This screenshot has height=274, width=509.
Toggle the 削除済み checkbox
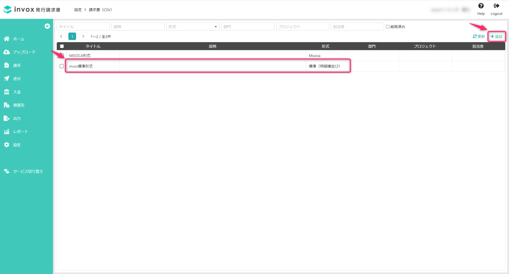tap(387, 27)
